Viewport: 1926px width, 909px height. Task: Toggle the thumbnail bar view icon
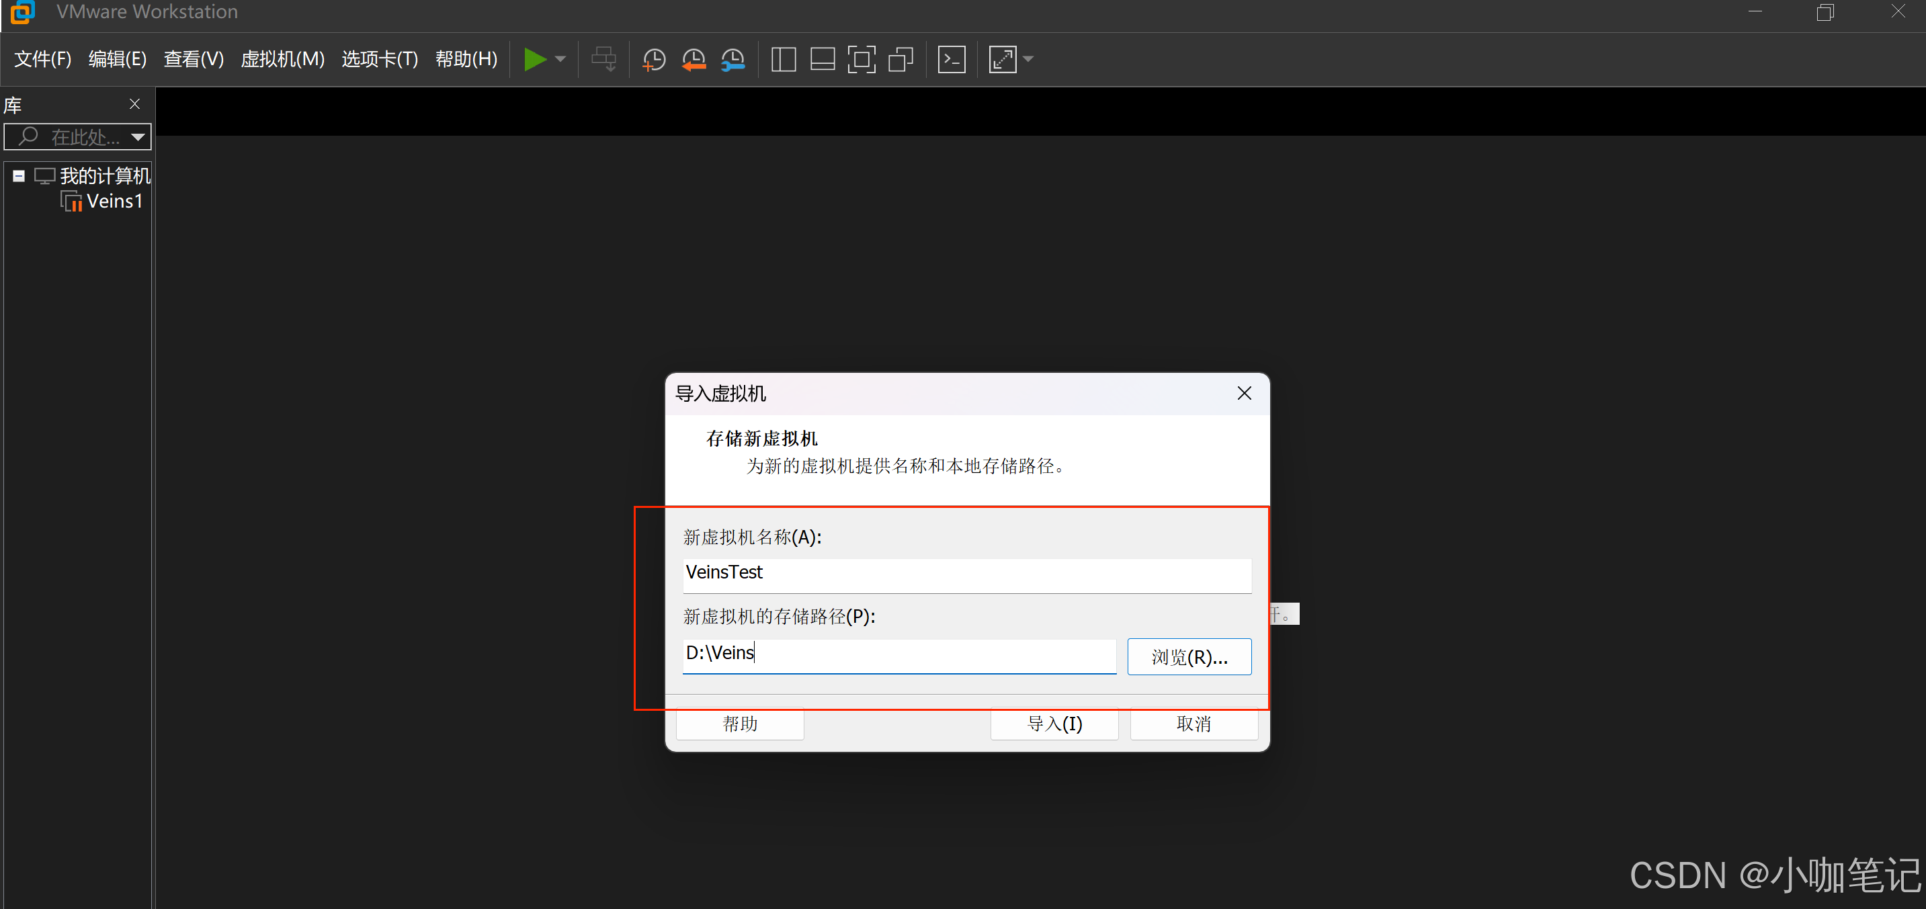[x=823, y=60]
